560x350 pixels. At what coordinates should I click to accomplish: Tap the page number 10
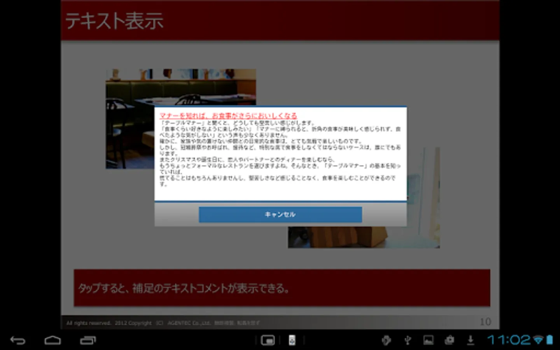(x=485, y=322)
